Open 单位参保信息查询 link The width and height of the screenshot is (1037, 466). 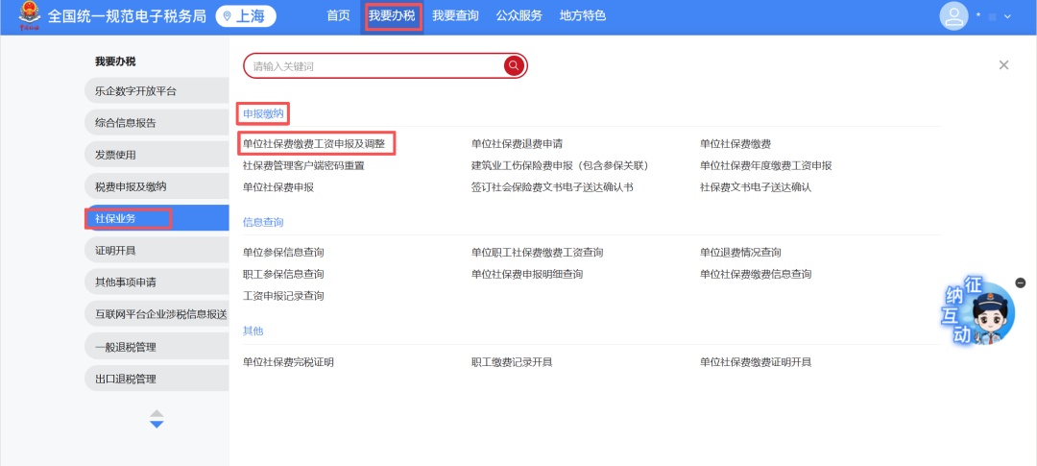pyautogui.click(x=283, y=253)
